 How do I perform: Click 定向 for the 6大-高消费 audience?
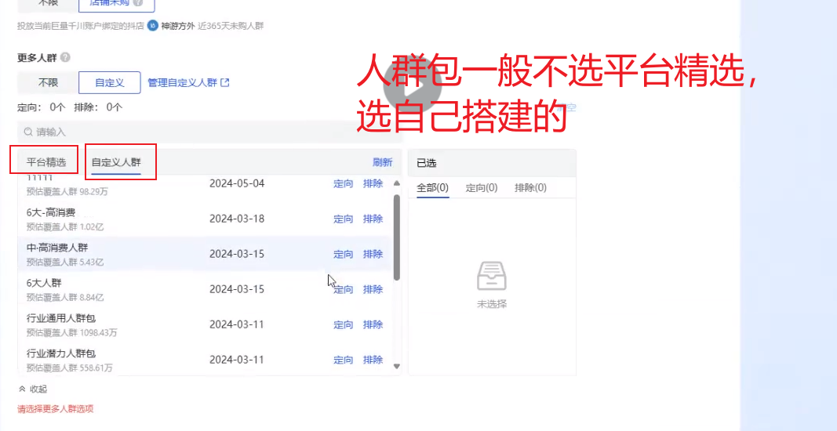pos(344,219)
